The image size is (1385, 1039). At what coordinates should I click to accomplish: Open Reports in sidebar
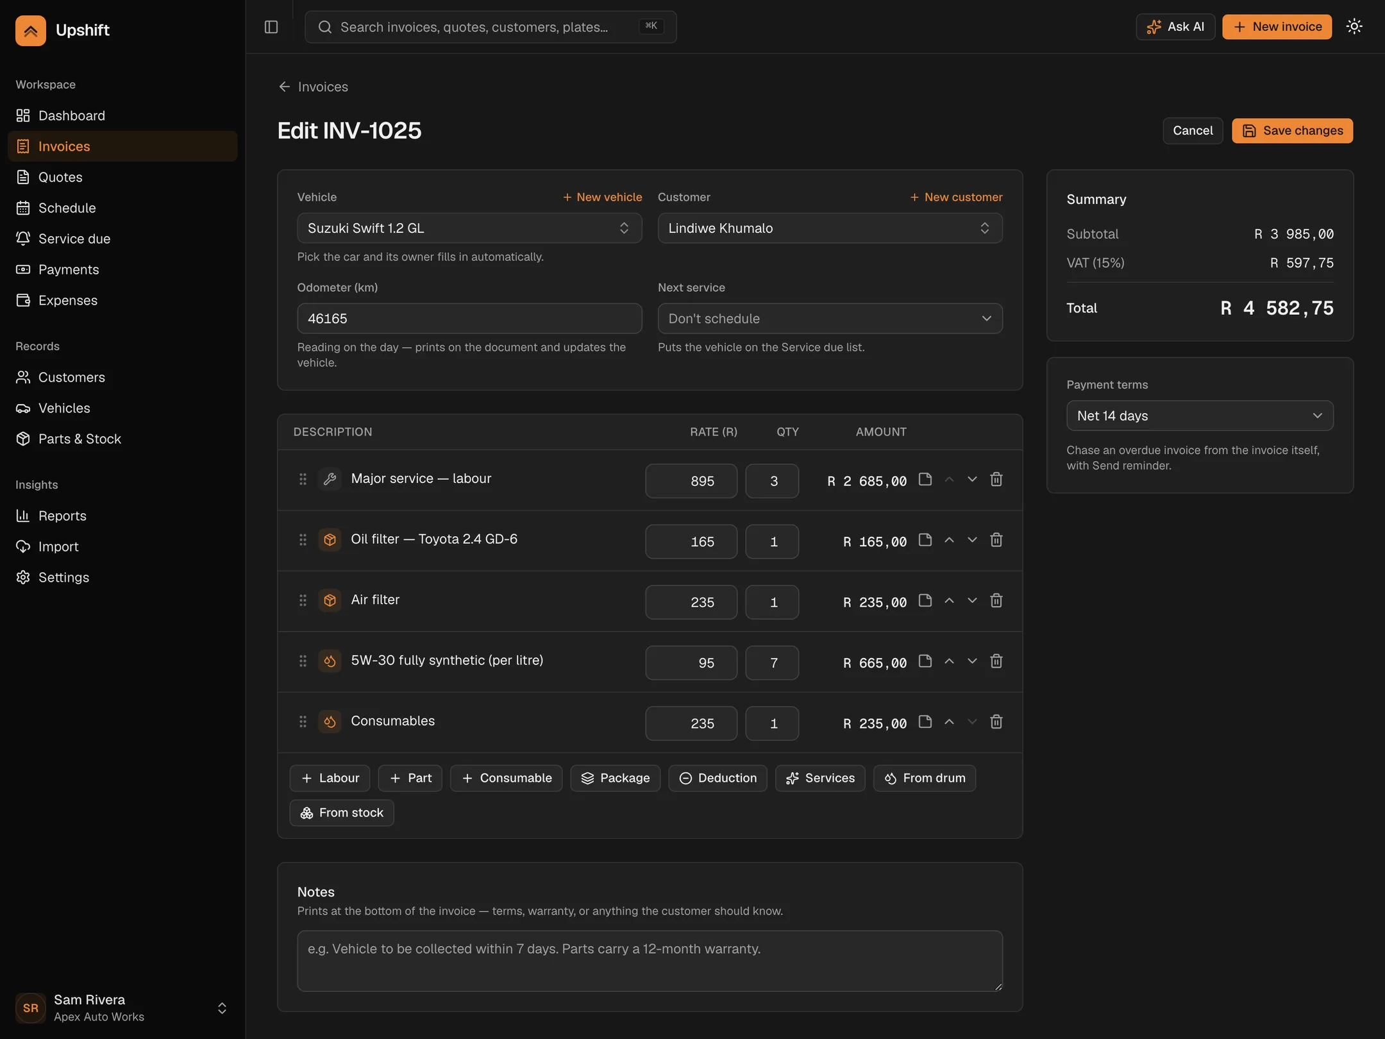pos(122,516)
